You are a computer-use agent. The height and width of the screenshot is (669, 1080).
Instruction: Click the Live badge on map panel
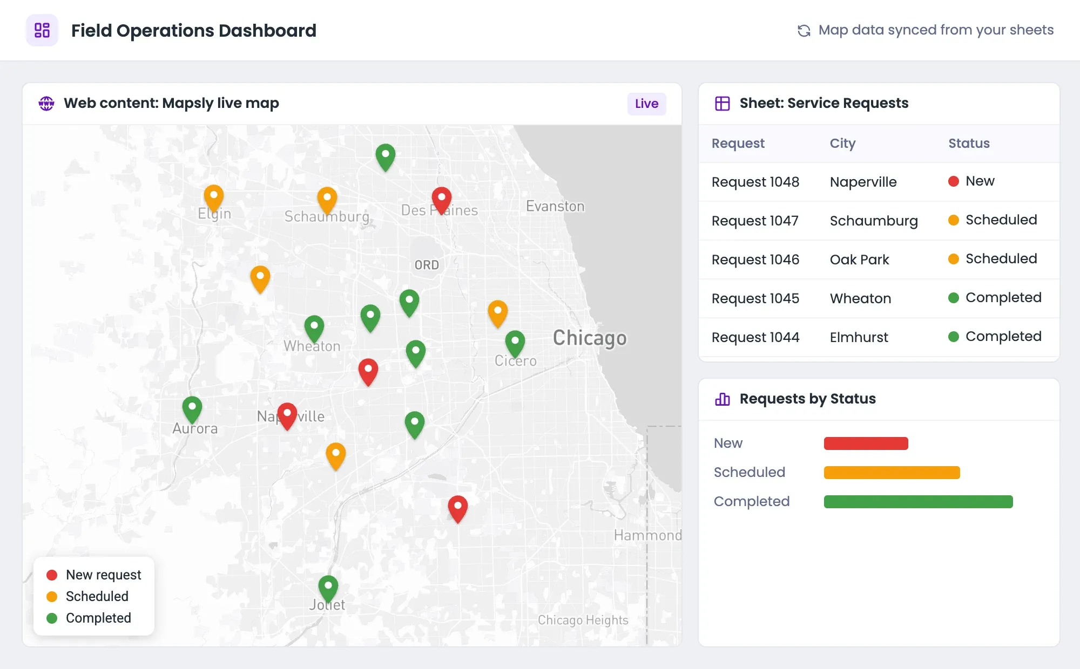(646, 104)
